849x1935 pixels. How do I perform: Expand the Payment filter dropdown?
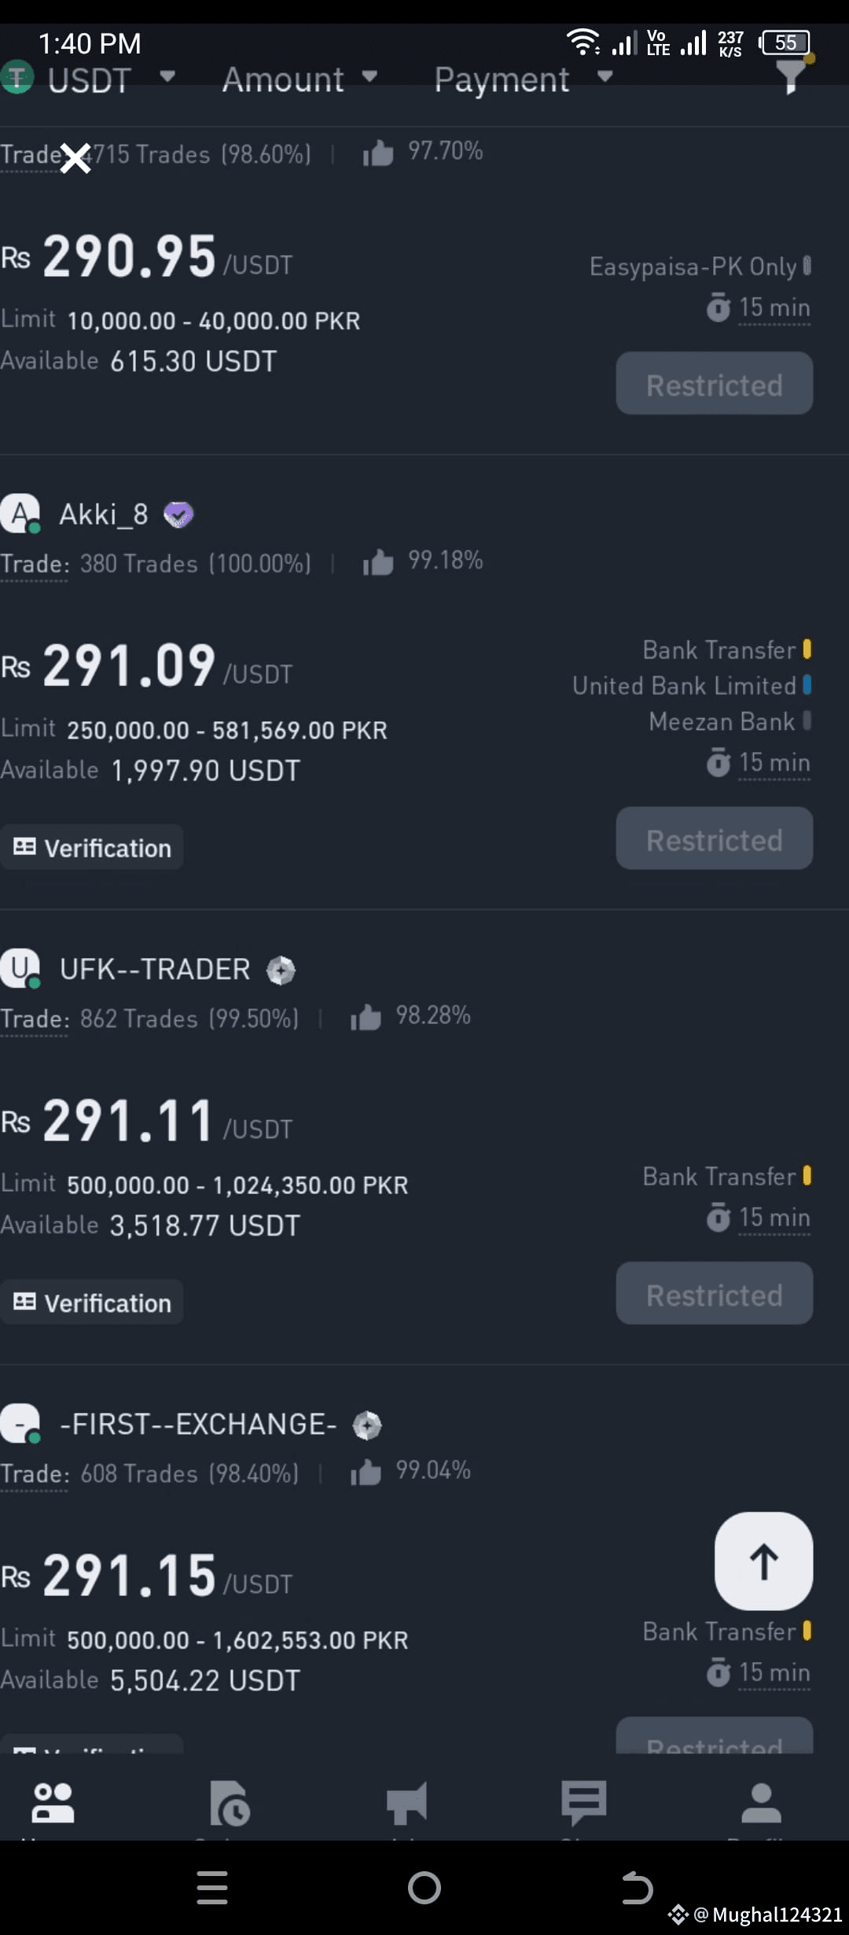pos(524,79)
